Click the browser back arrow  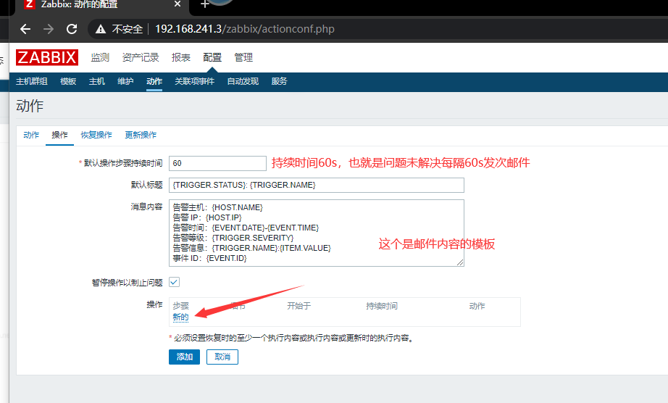(x=25, y=29)
